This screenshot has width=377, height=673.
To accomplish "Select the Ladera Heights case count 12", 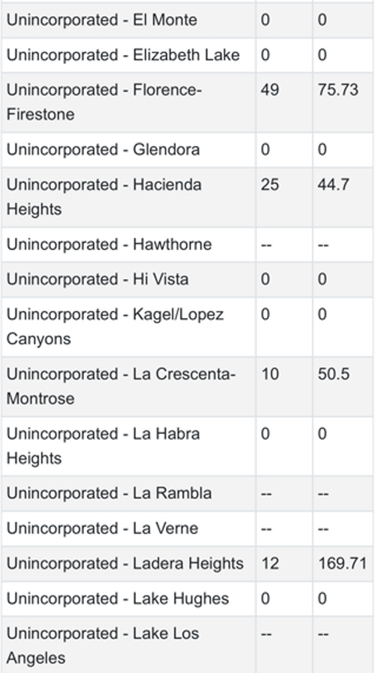I will (x=270, y=564).
